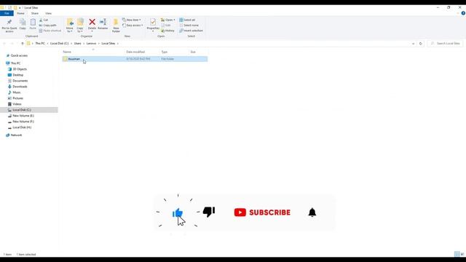
Task: Go up one folder level arrow
Action: 23,44
